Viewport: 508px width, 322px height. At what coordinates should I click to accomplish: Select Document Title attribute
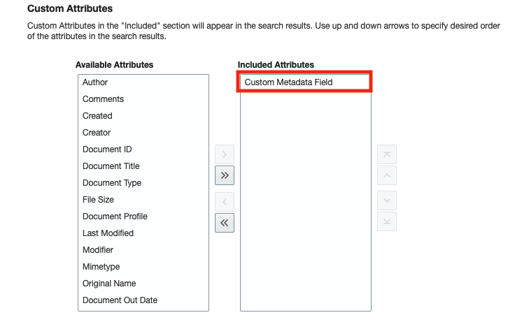tap(143, 166)
